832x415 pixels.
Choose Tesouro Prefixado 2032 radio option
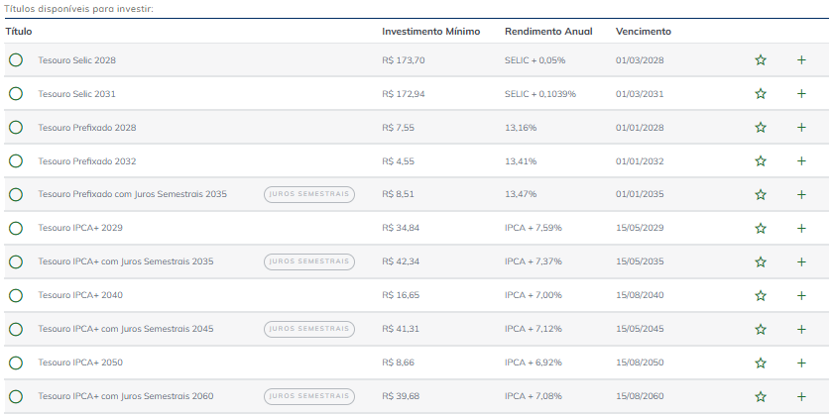click(16, 160)
